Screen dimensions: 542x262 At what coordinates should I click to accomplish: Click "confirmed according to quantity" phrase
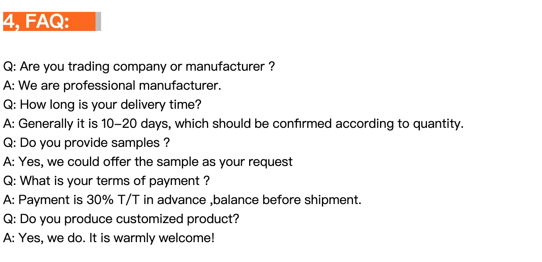click(x=368, y=124)
